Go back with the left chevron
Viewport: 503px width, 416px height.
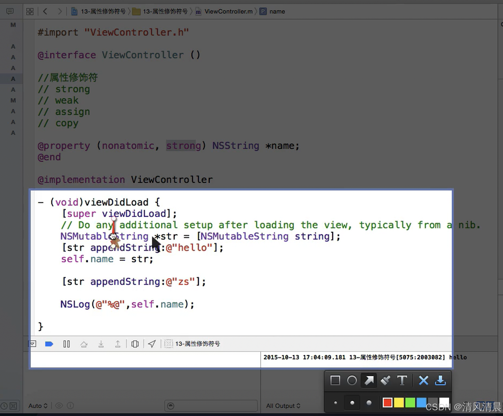coord(45,11)
